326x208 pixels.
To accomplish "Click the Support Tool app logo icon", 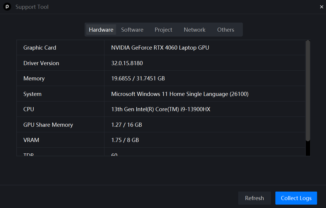I will click(7, 6).
